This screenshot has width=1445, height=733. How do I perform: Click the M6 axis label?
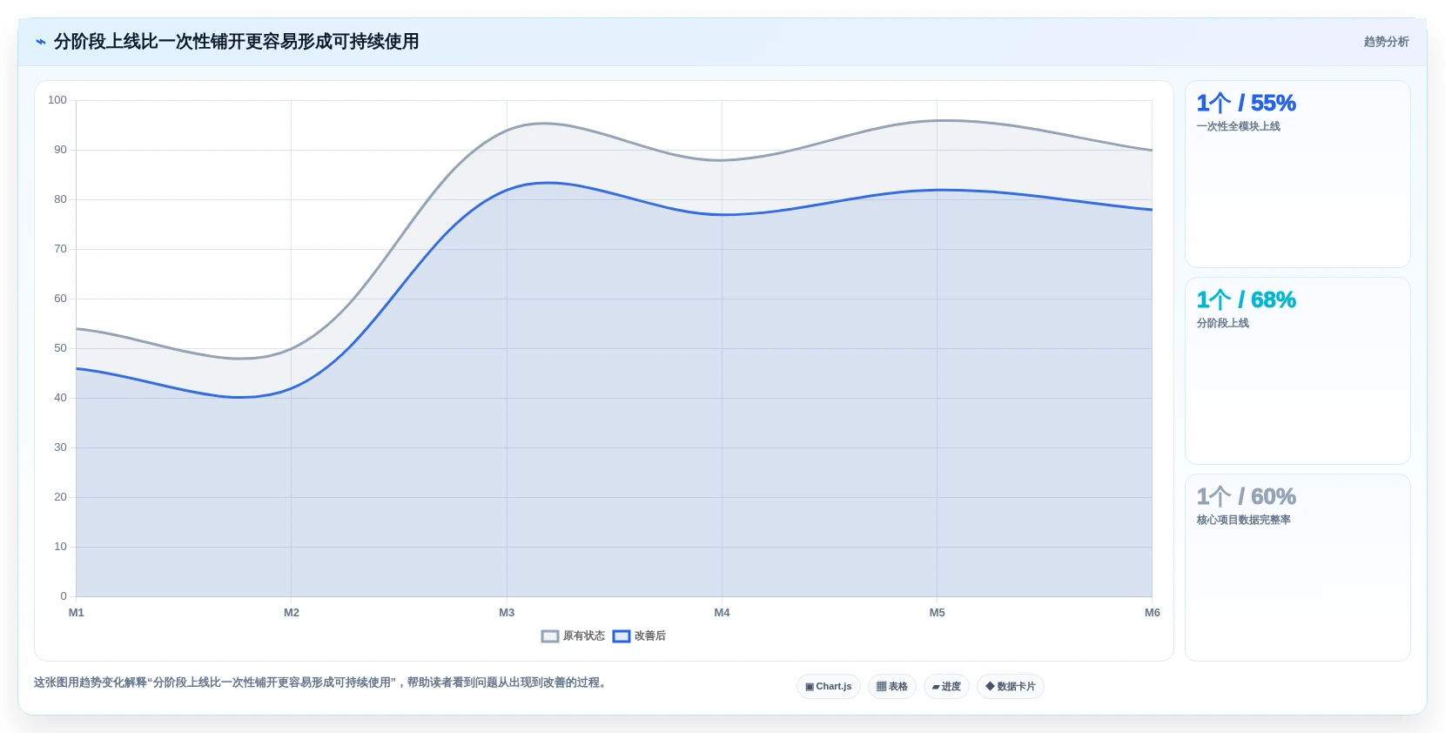click(1152, 613)
